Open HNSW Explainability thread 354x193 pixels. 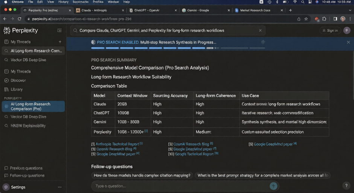(28, 126)
